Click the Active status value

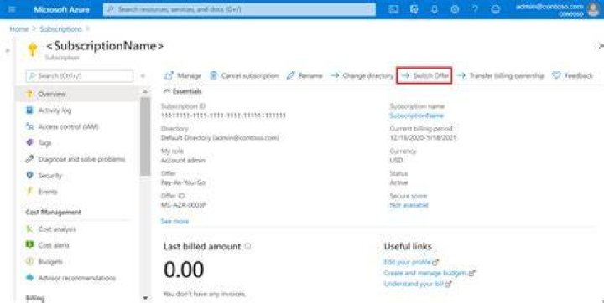click(x=398, y=182)
